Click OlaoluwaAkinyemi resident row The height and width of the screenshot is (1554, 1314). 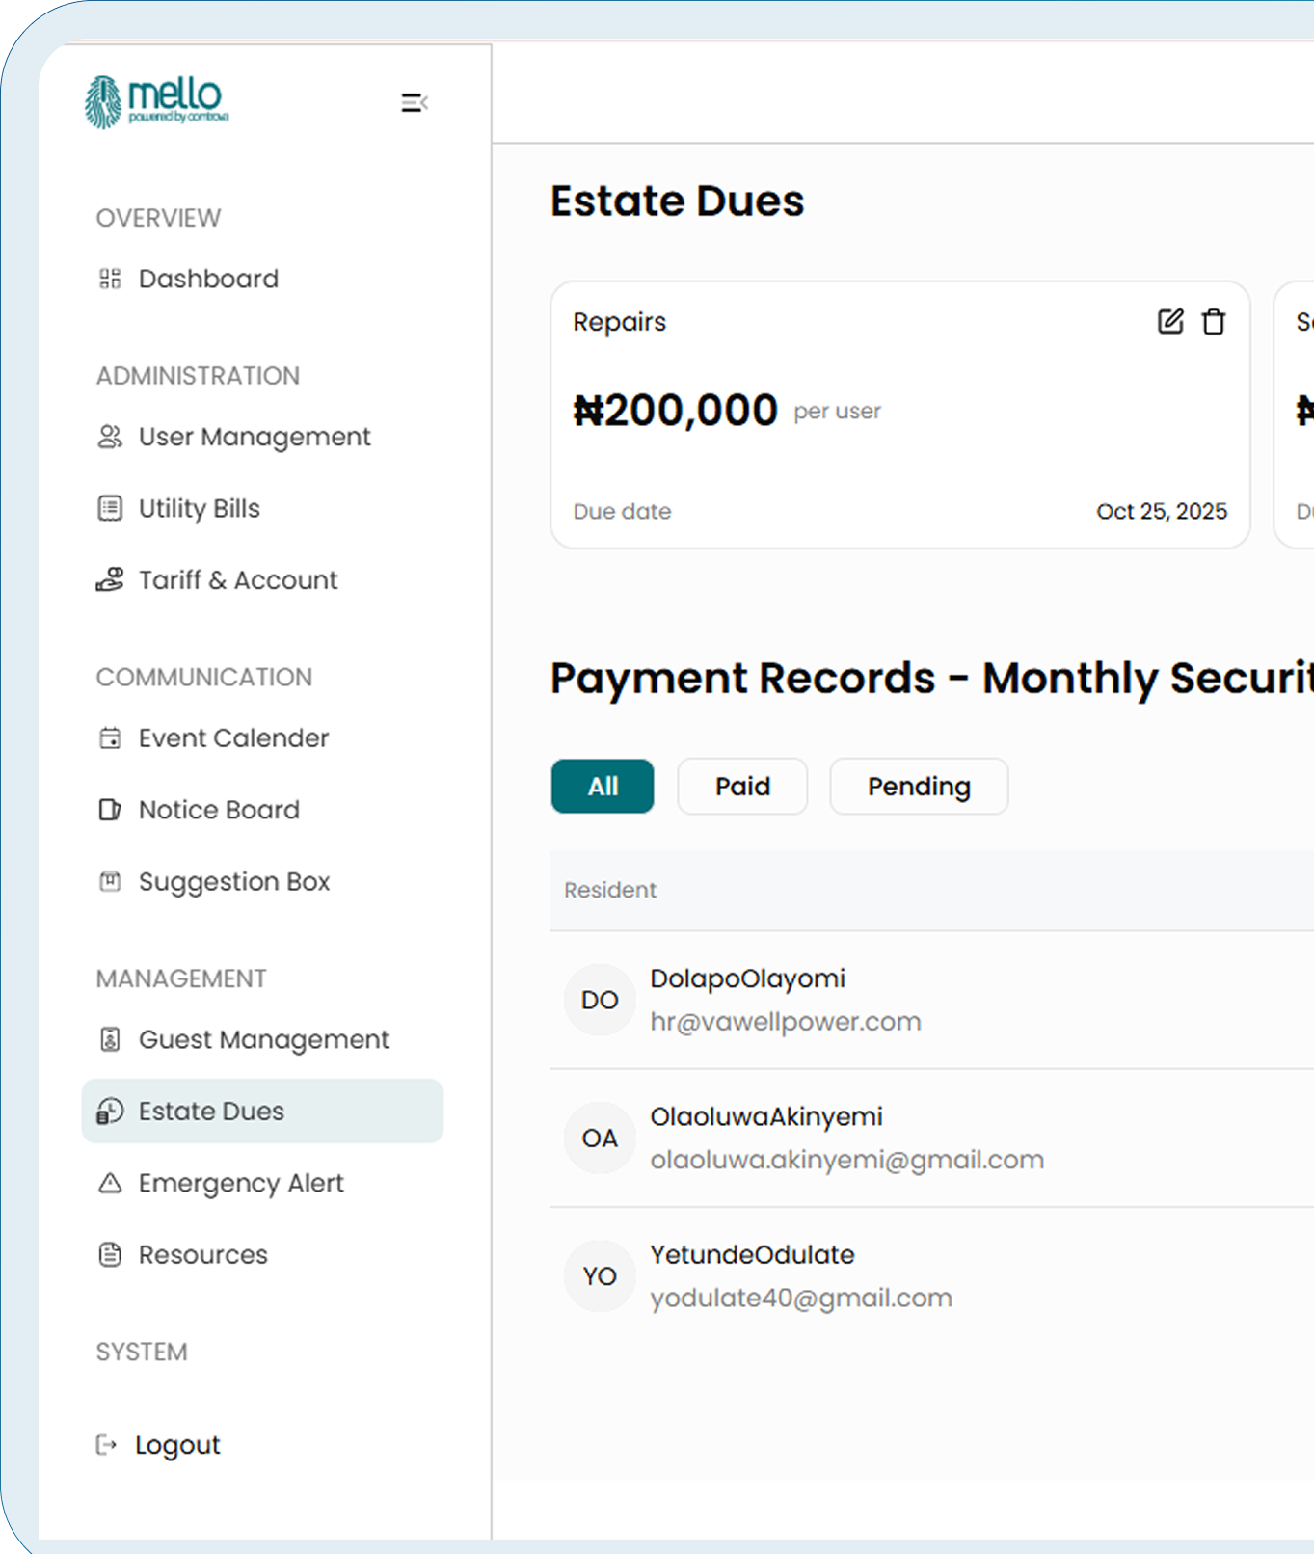click(766, 1117)
